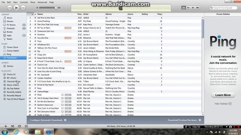Click Learn More in Ping sidebar
This screenshot has height=135, width=241.
click(223, 95)
